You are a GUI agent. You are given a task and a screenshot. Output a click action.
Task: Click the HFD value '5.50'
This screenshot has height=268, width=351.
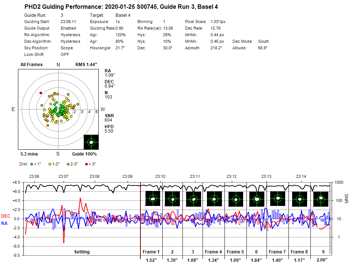(109, 131)
